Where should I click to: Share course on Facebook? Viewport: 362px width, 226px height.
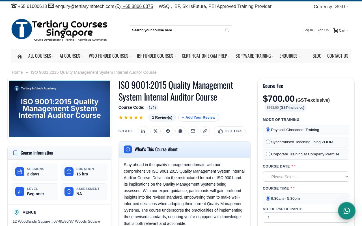168,131
